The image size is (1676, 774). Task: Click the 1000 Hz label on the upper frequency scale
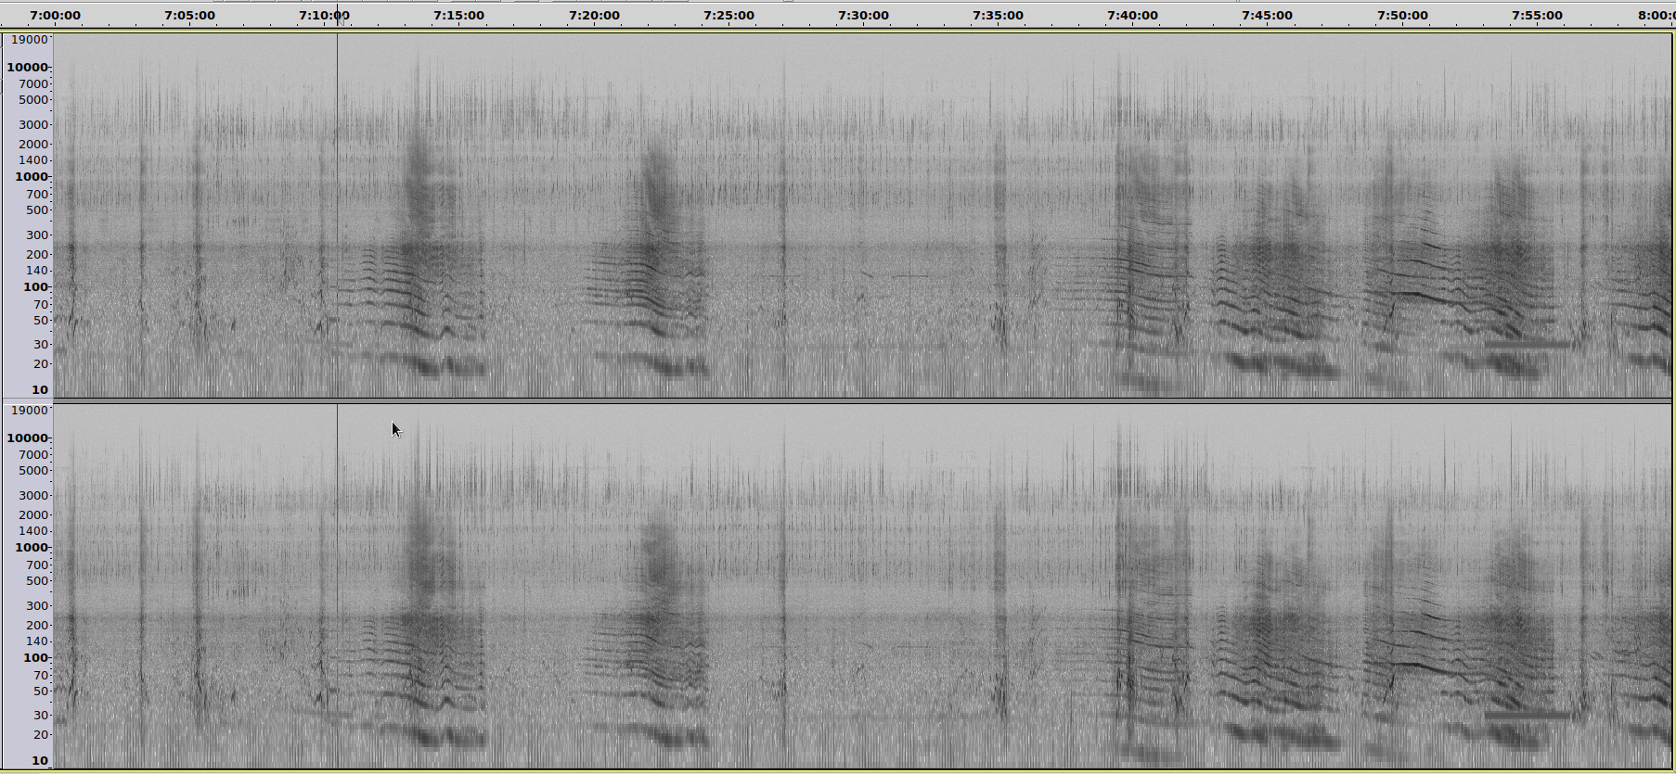click(31, 176)
